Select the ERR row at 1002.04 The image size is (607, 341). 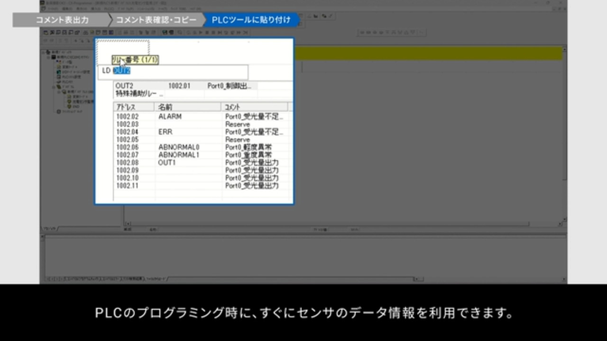pos(166,132)
